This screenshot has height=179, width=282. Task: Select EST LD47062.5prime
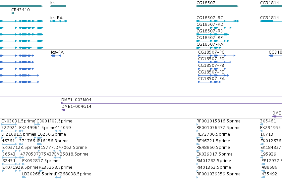[x=70, y=148]
